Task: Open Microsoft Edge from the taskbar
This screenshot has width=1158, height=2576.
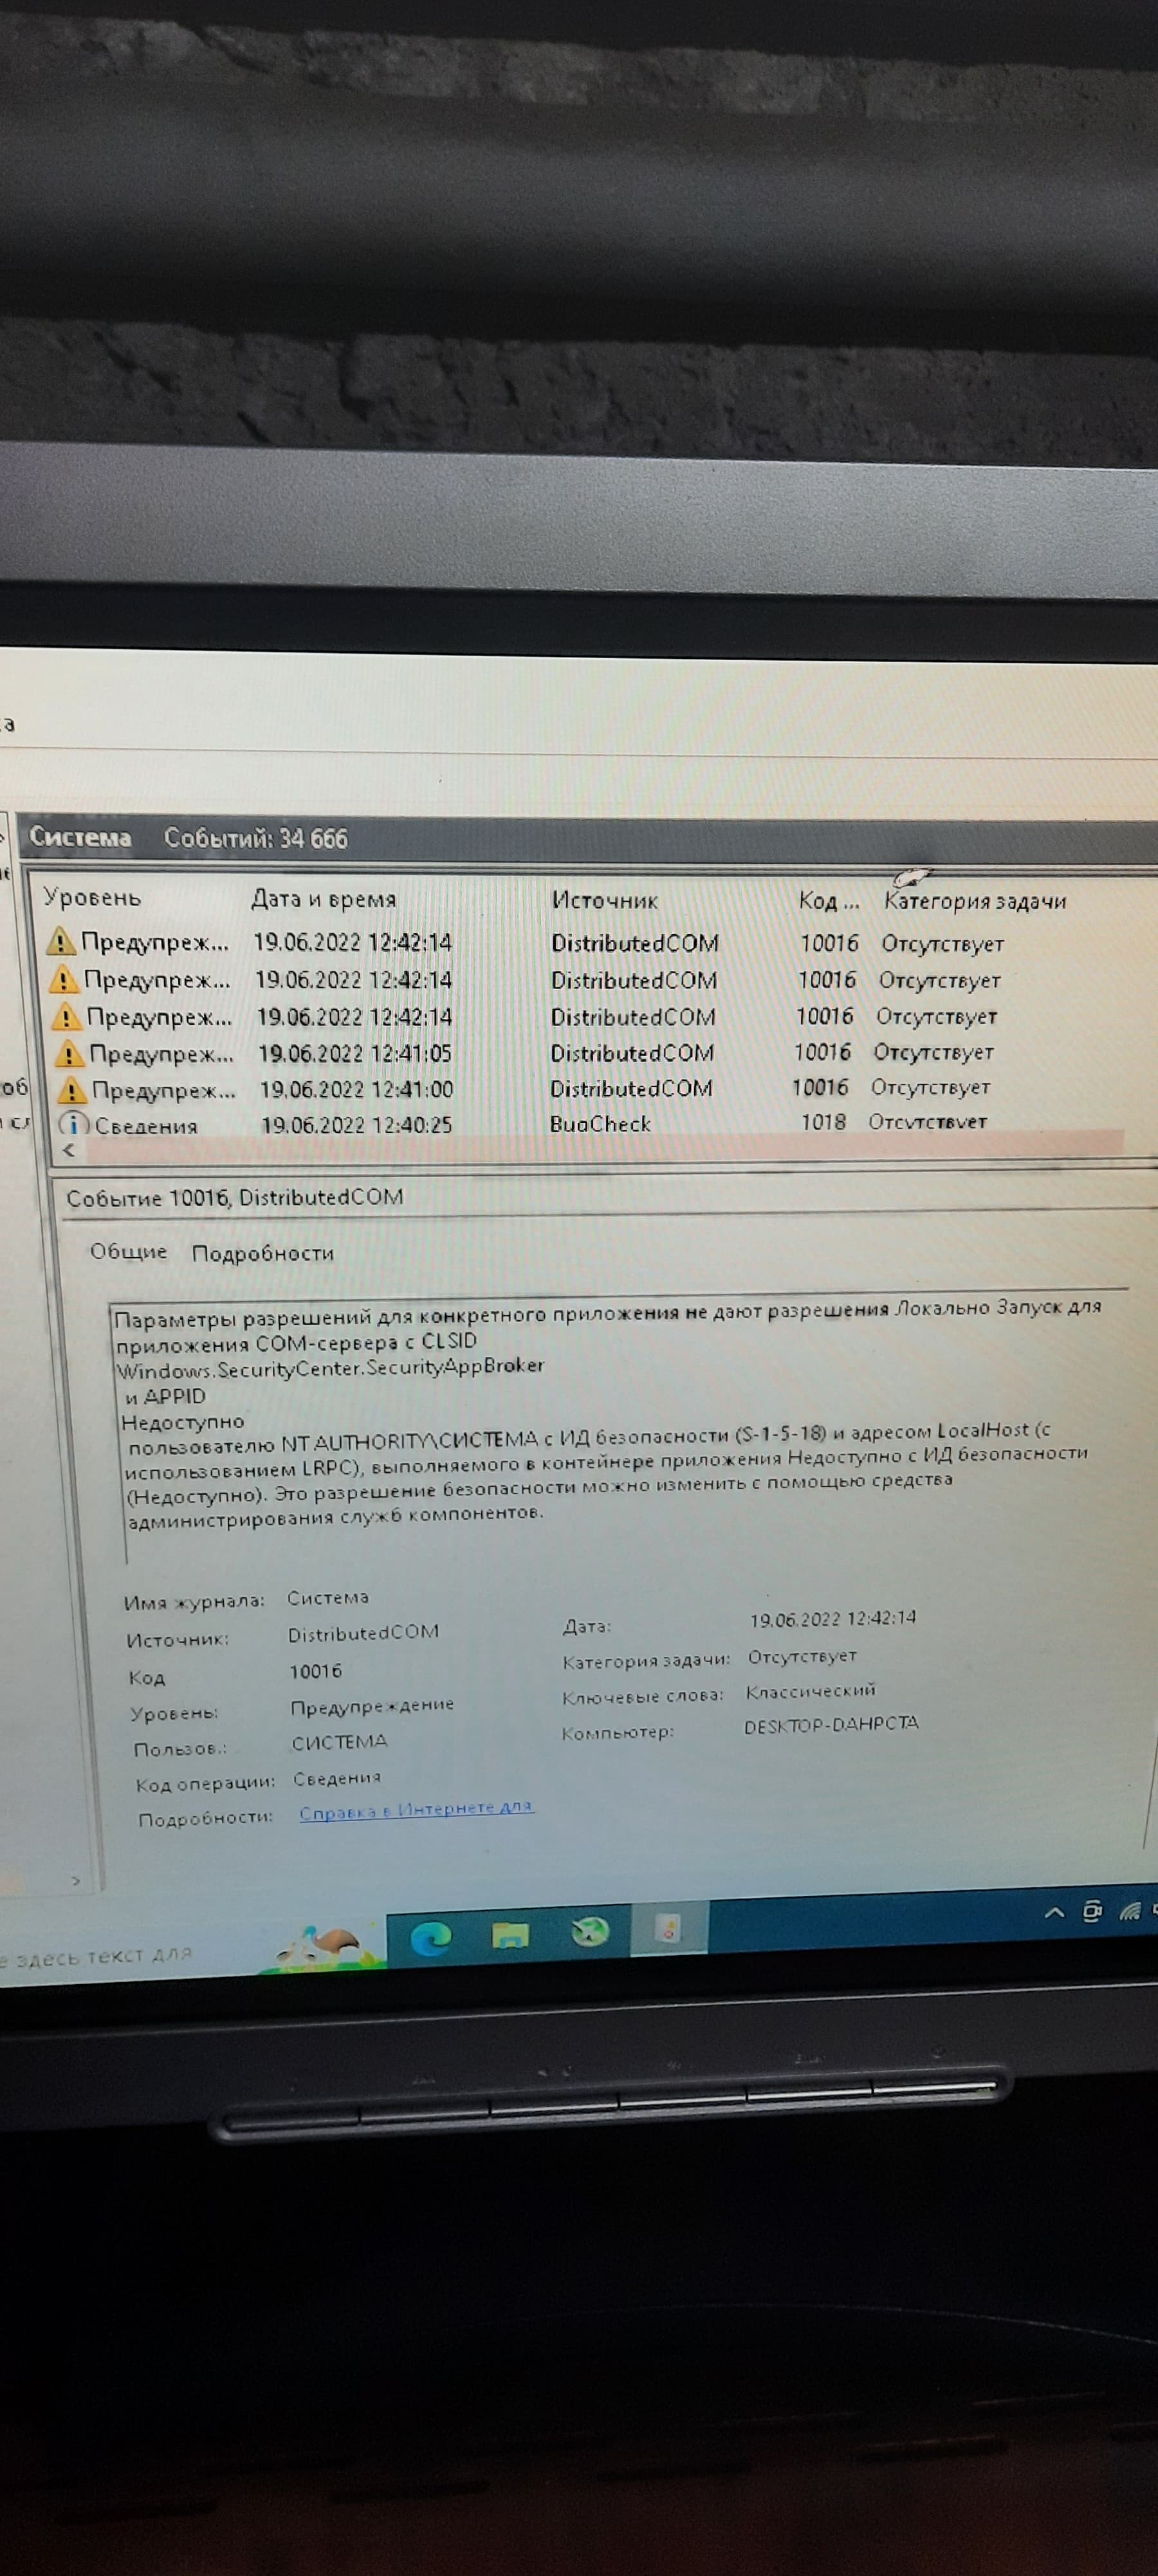Action: pyautogui.click(x=430, y=1937)
